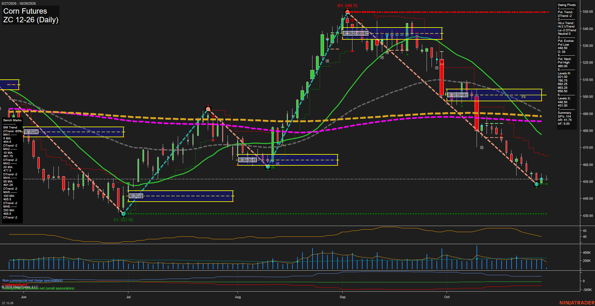Click the Levels S 448.50 value

[562, 102]
